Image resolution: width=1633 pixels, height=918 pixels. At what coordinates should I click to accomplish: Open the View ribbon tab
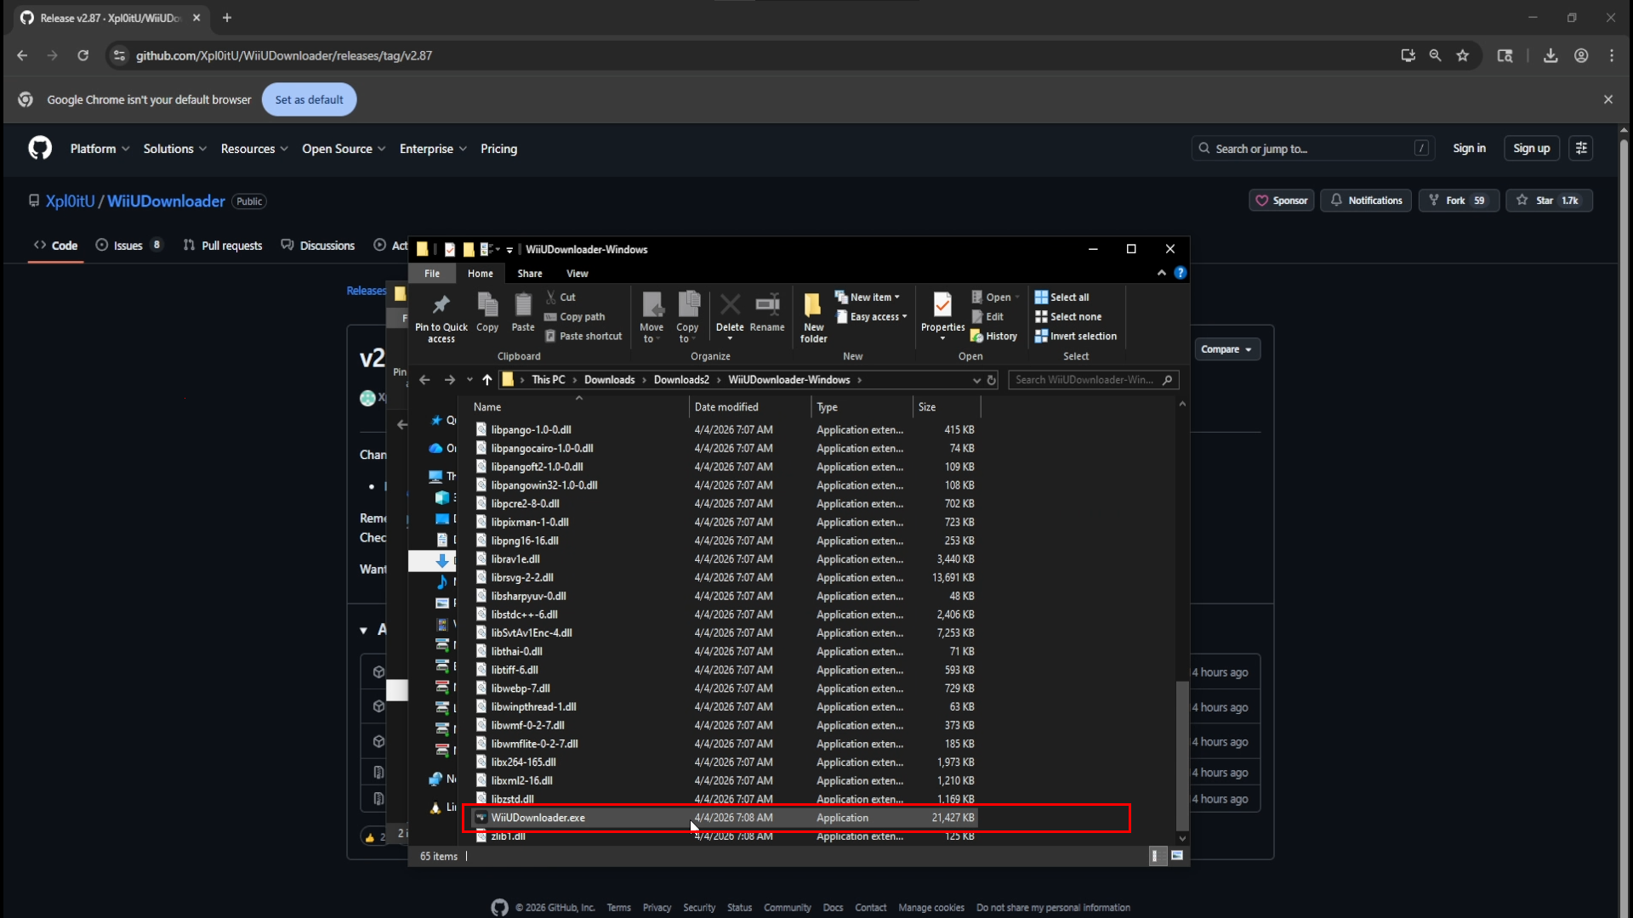coord(577,274)
